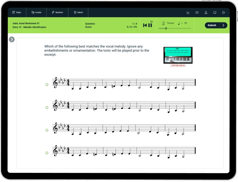Select the first melody option
This screenshot has height=182, width=238.
coord(47,85)
